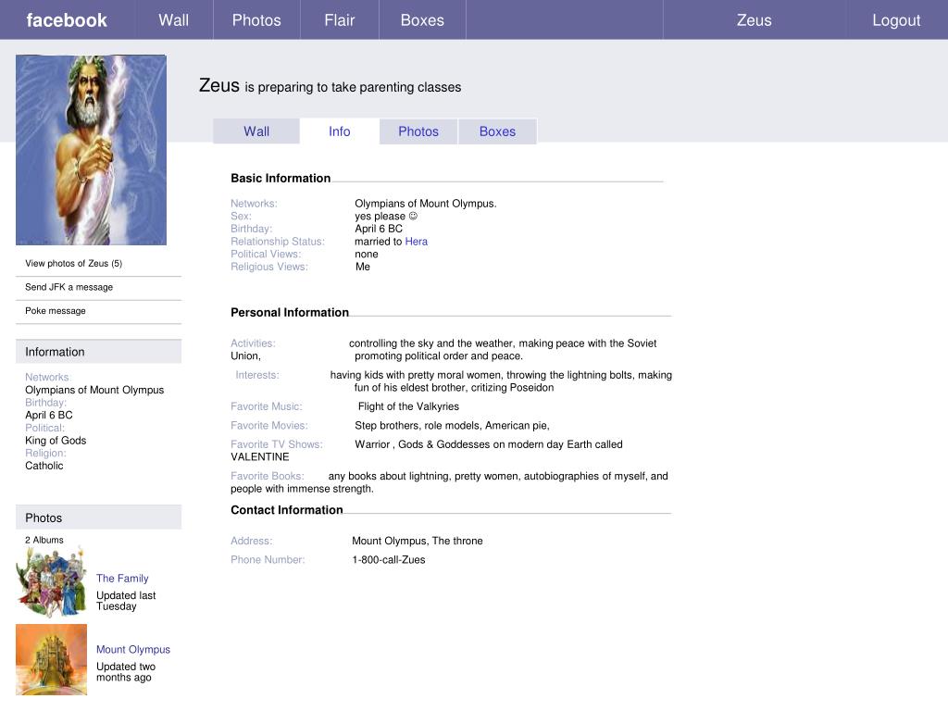948x711 pixels.
Task: Click the Basic Information heading
Action: click(x=281, y=179)
